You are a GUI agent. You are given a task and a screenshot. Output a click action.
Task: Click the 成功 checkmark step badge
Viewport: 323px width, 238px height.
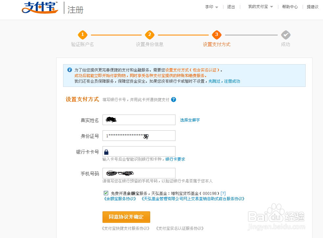(x=286, y=35)
